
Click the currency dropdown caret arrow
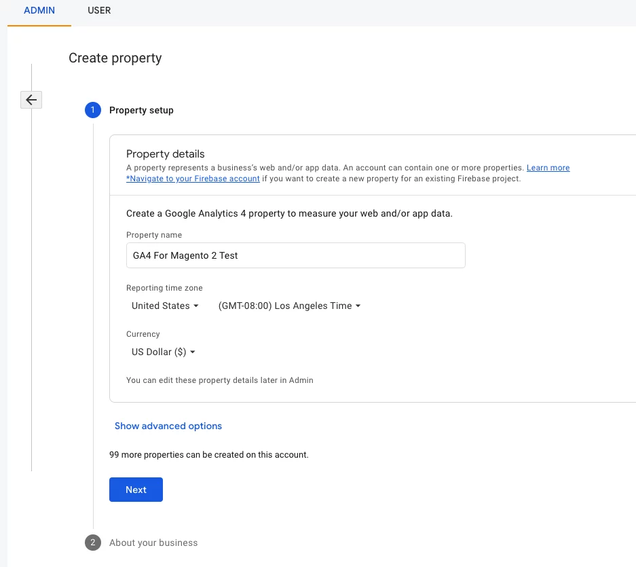[x=192, y=352]
